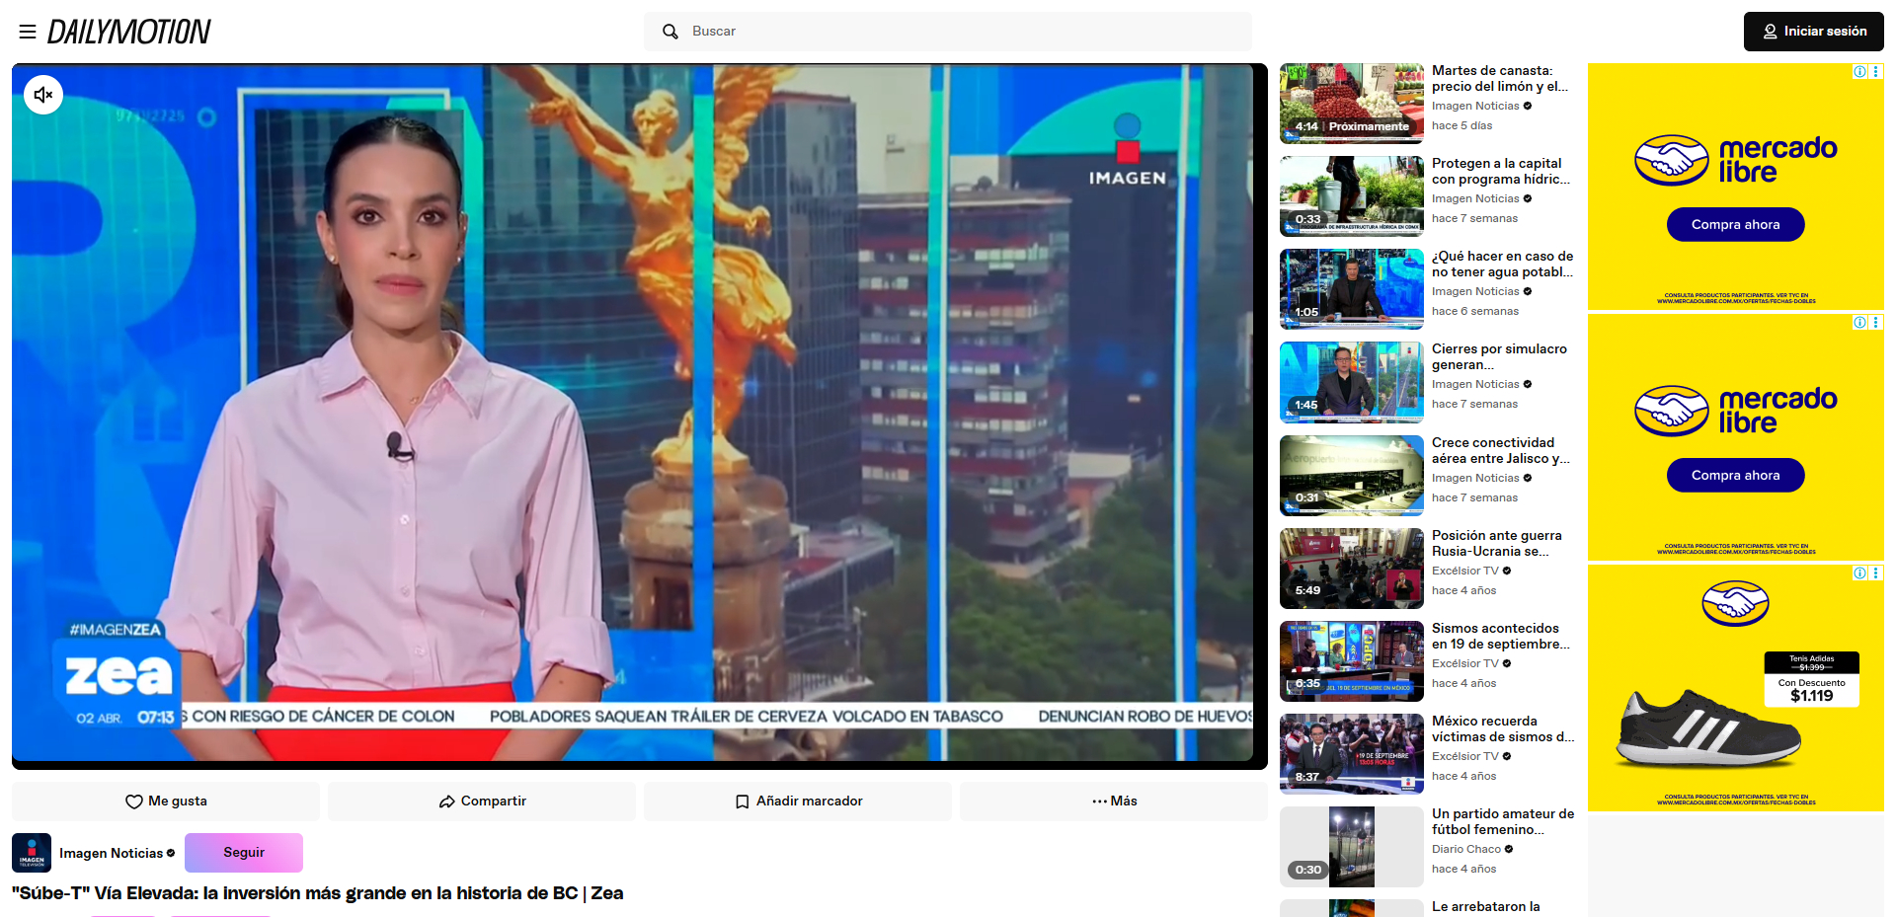The height and width of the screenshot is (917, 1896).
Task: Click Compra ahora in top Mercado Libre ad
Action: coord(1736,225)
